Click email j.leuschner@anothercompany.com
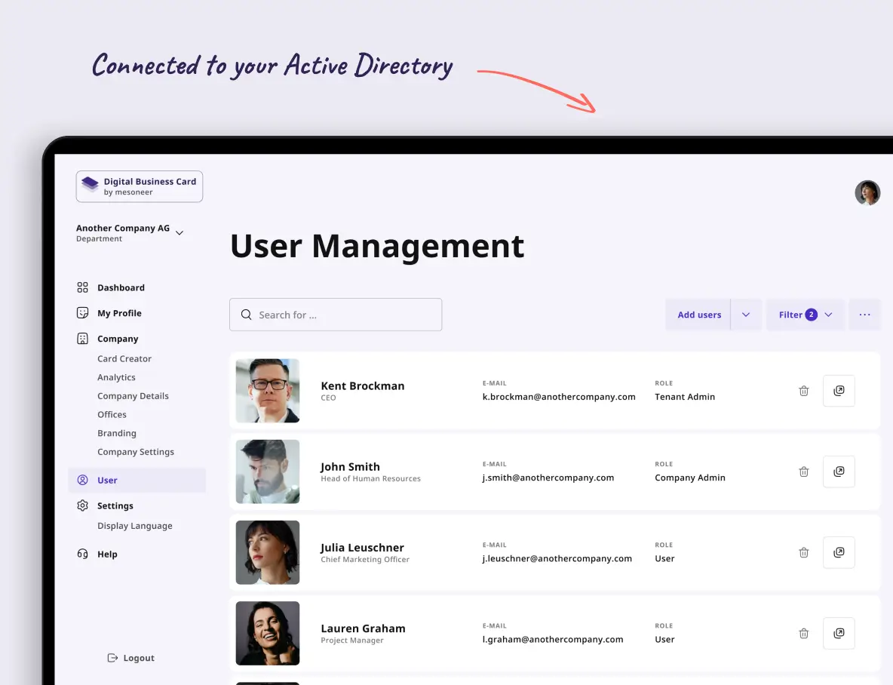This screenshot has height=685, width=893. 557,558
